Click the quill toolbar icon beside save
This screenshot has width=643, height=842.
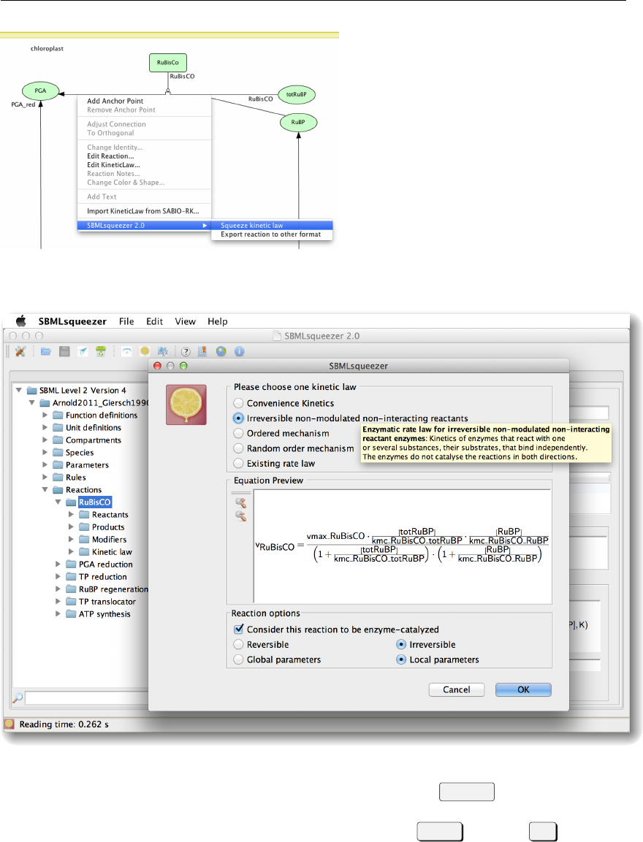point(83,351)
